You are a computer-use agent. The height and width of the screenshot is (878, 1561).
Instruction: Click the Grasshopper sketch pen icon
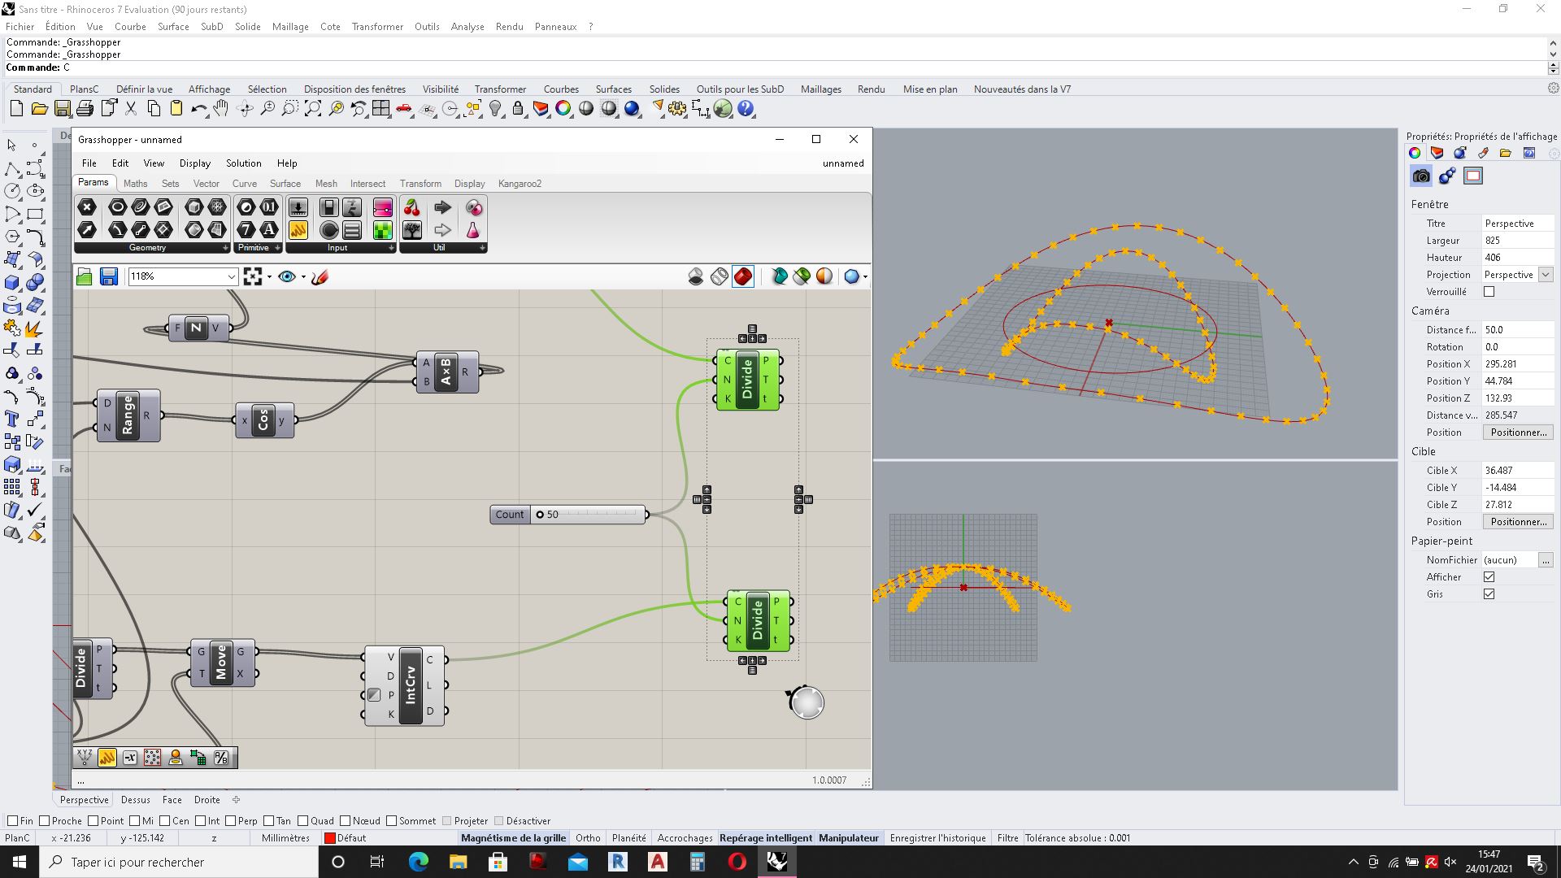pos(320,276)
